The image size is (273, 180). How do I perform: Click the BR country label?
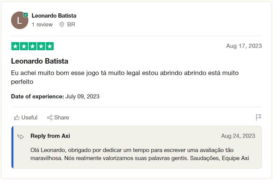[71, 25]
